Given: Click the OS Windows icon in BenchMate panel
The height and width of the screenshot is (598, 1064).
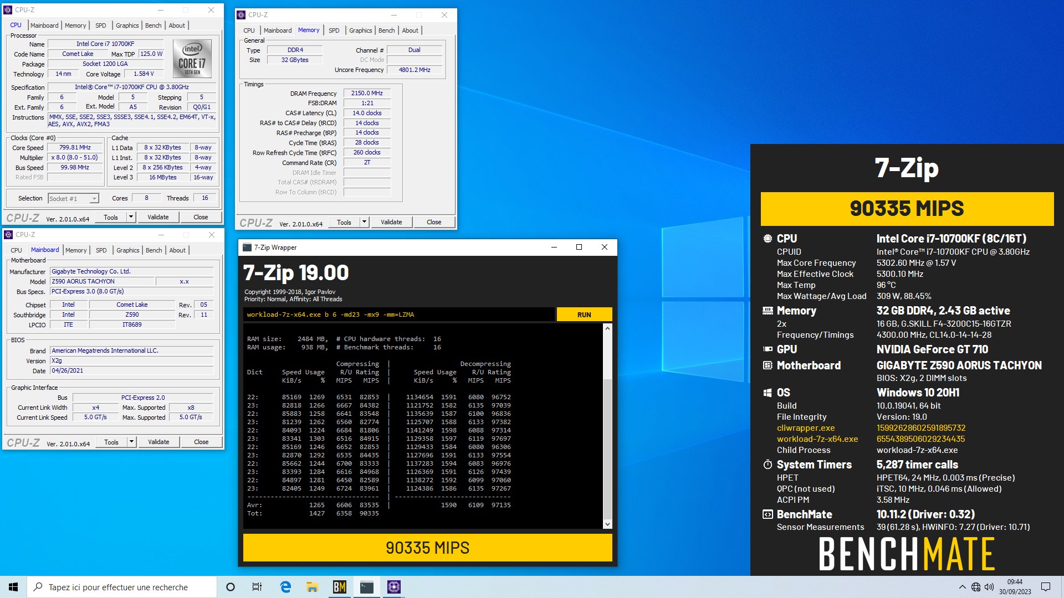Looking at the screenshot, I should point(768,393).
